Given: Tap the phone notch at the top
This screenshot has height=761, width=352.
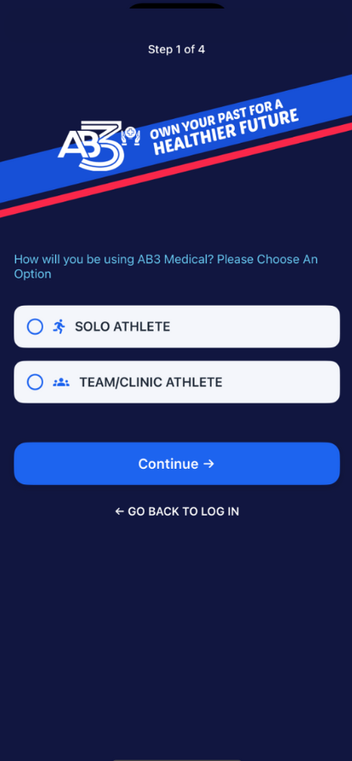Looking at the screenshot, I should click(177, 5).
